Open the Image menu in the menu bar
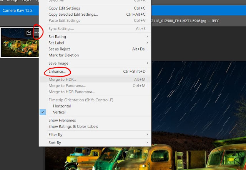This screenshot has height=170, width=246. point(12,1)
